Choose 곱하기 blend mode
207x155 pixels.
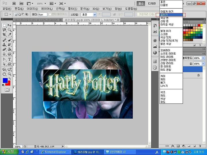point(171,15)
